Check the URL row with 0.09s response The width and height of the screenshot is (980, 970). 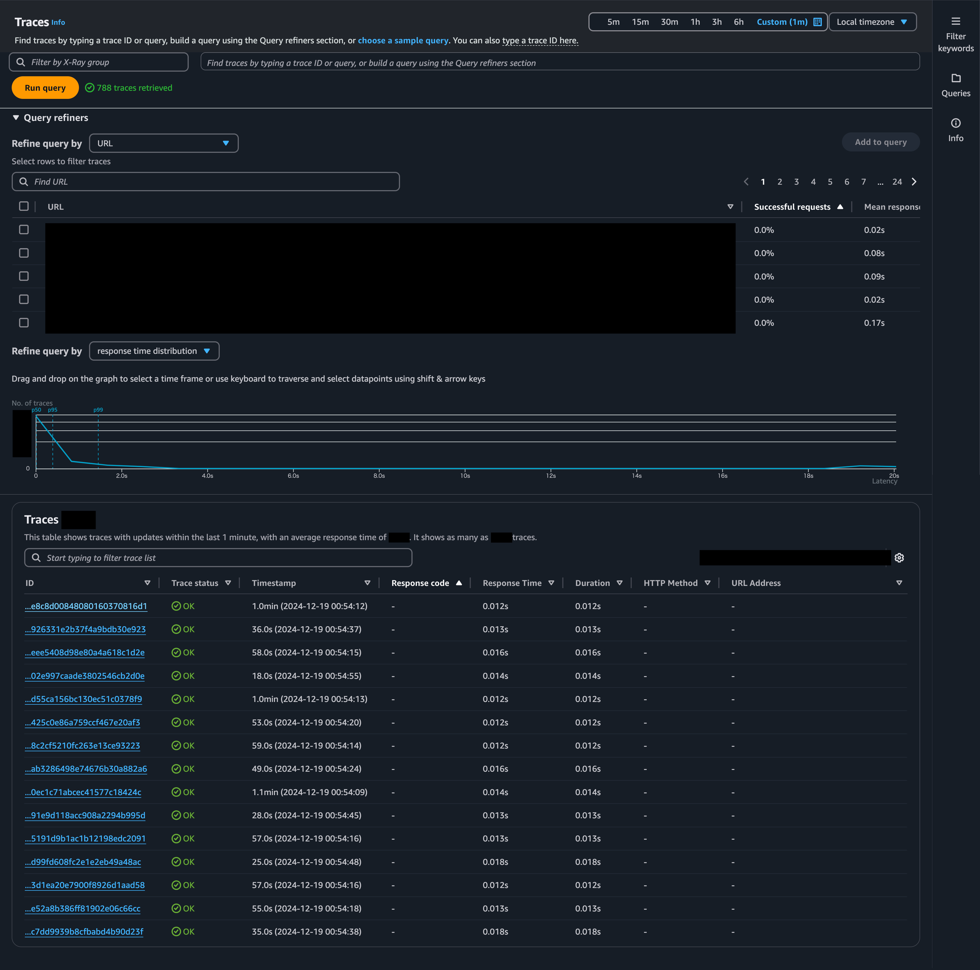point(24,276)
